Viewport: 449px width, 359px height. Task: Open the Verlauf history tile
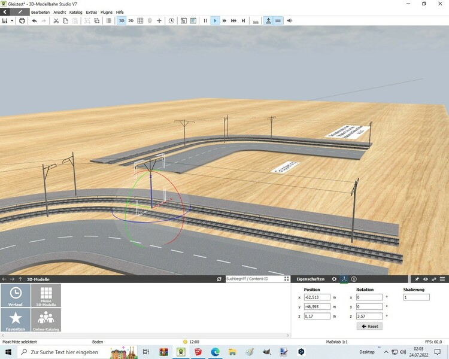coord(16,296)
